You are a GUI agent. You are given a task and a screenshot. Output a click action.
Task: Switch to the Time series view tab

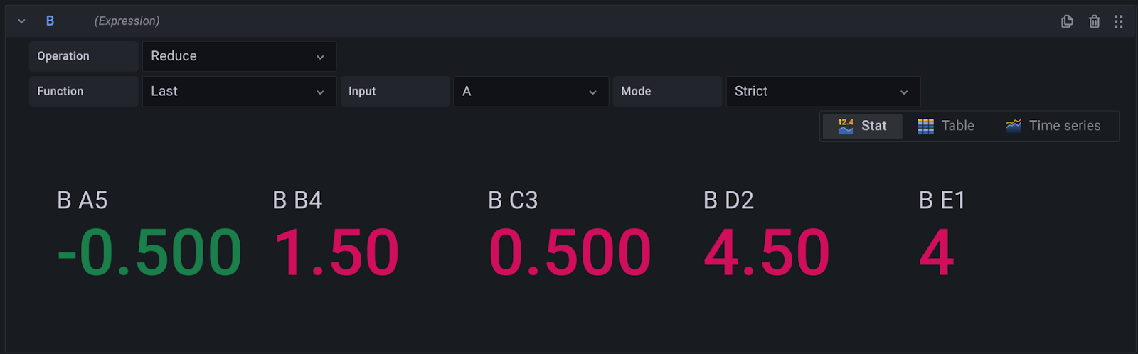1053,126
